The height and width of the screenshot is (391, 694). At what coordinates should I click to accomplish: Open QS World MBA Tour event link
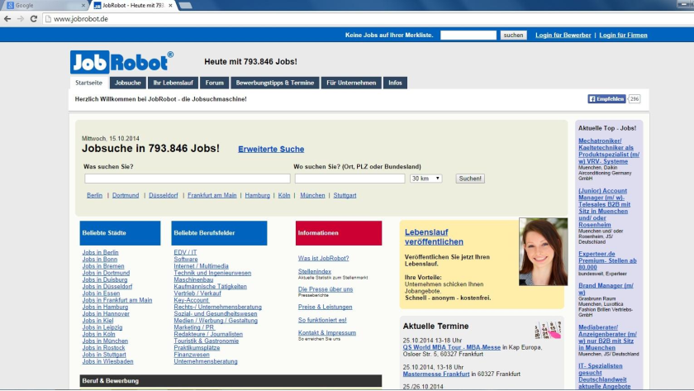click(451, 348)
